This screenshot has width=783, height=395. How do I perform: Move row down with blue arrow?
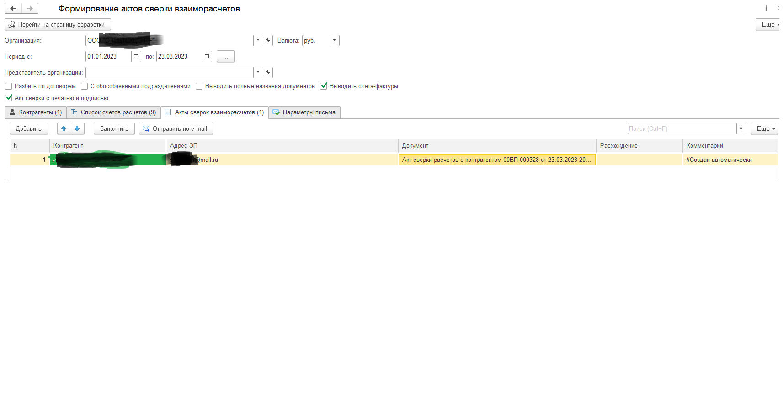click(x=77, y=128)
